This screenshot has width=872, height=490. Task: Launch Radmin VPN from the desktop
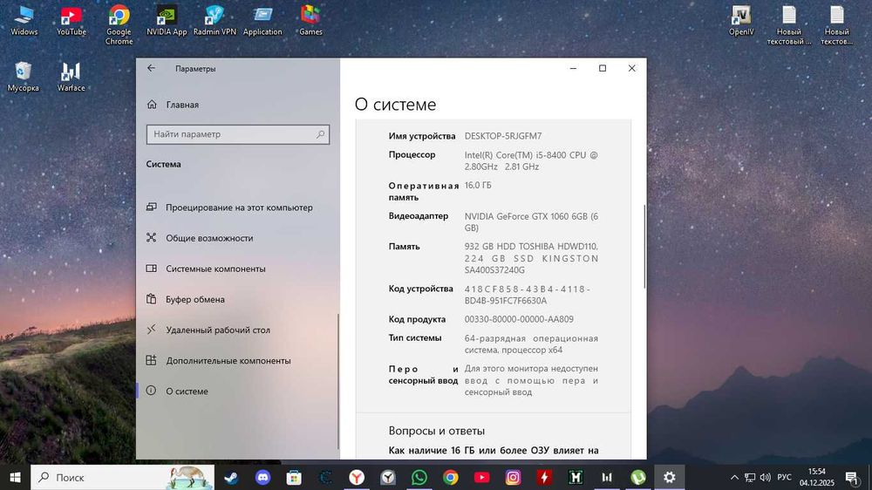point(215,21)
